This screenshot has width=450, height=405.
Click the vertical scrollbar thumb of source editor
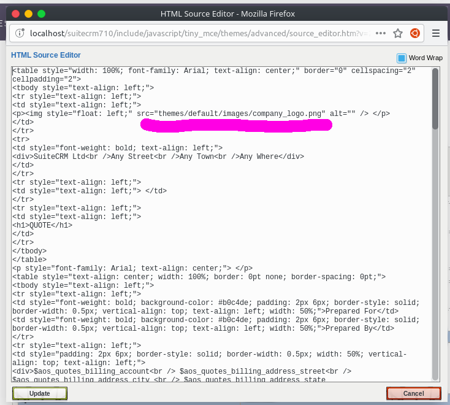click(x=435, y=99)
